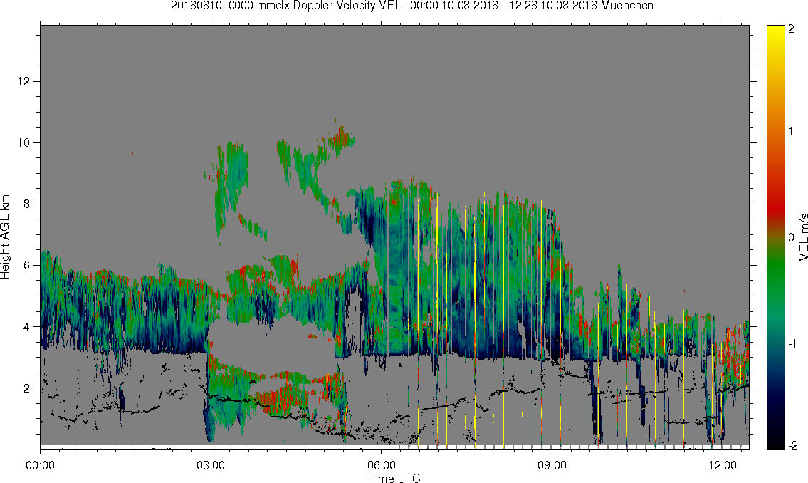
Task: Click the height tick label 4
Action: (26, 327)
